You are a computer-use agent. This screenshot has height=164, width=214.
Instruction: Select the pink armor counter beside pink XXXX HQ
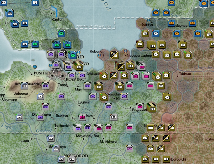point(99,128)
